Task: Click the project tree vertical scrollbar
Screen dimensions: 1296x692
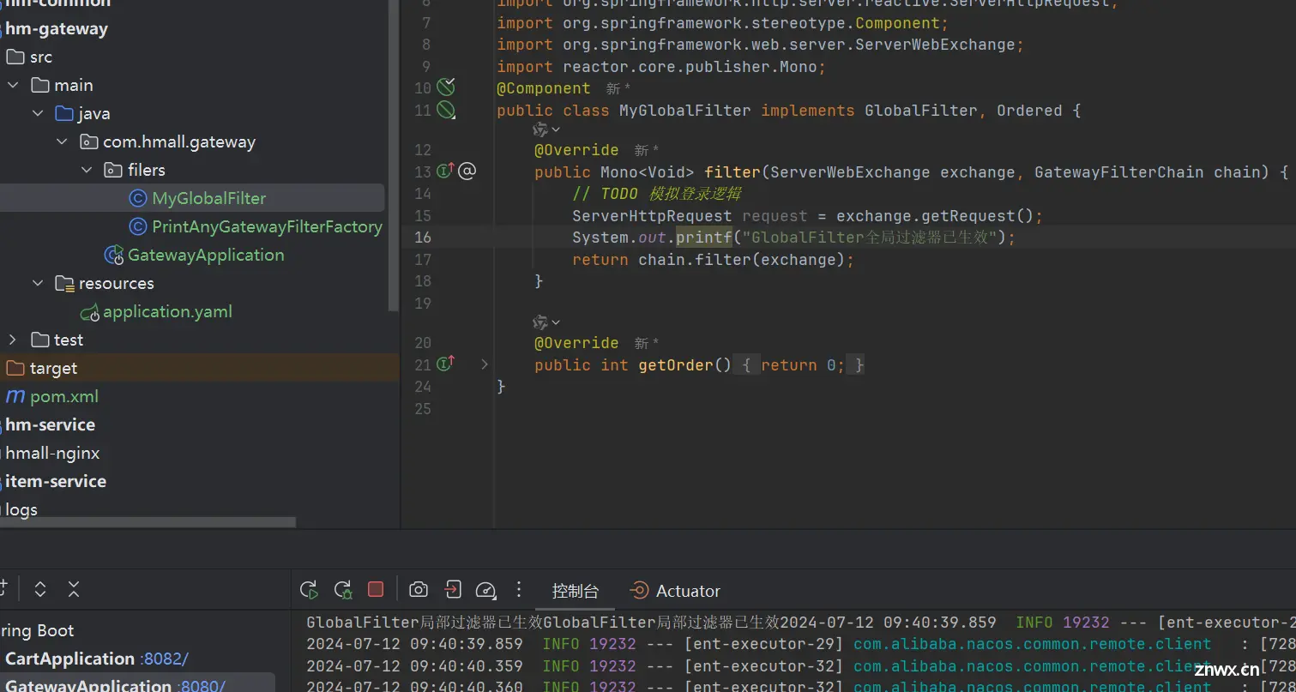Action: click(x=393, y=154)
